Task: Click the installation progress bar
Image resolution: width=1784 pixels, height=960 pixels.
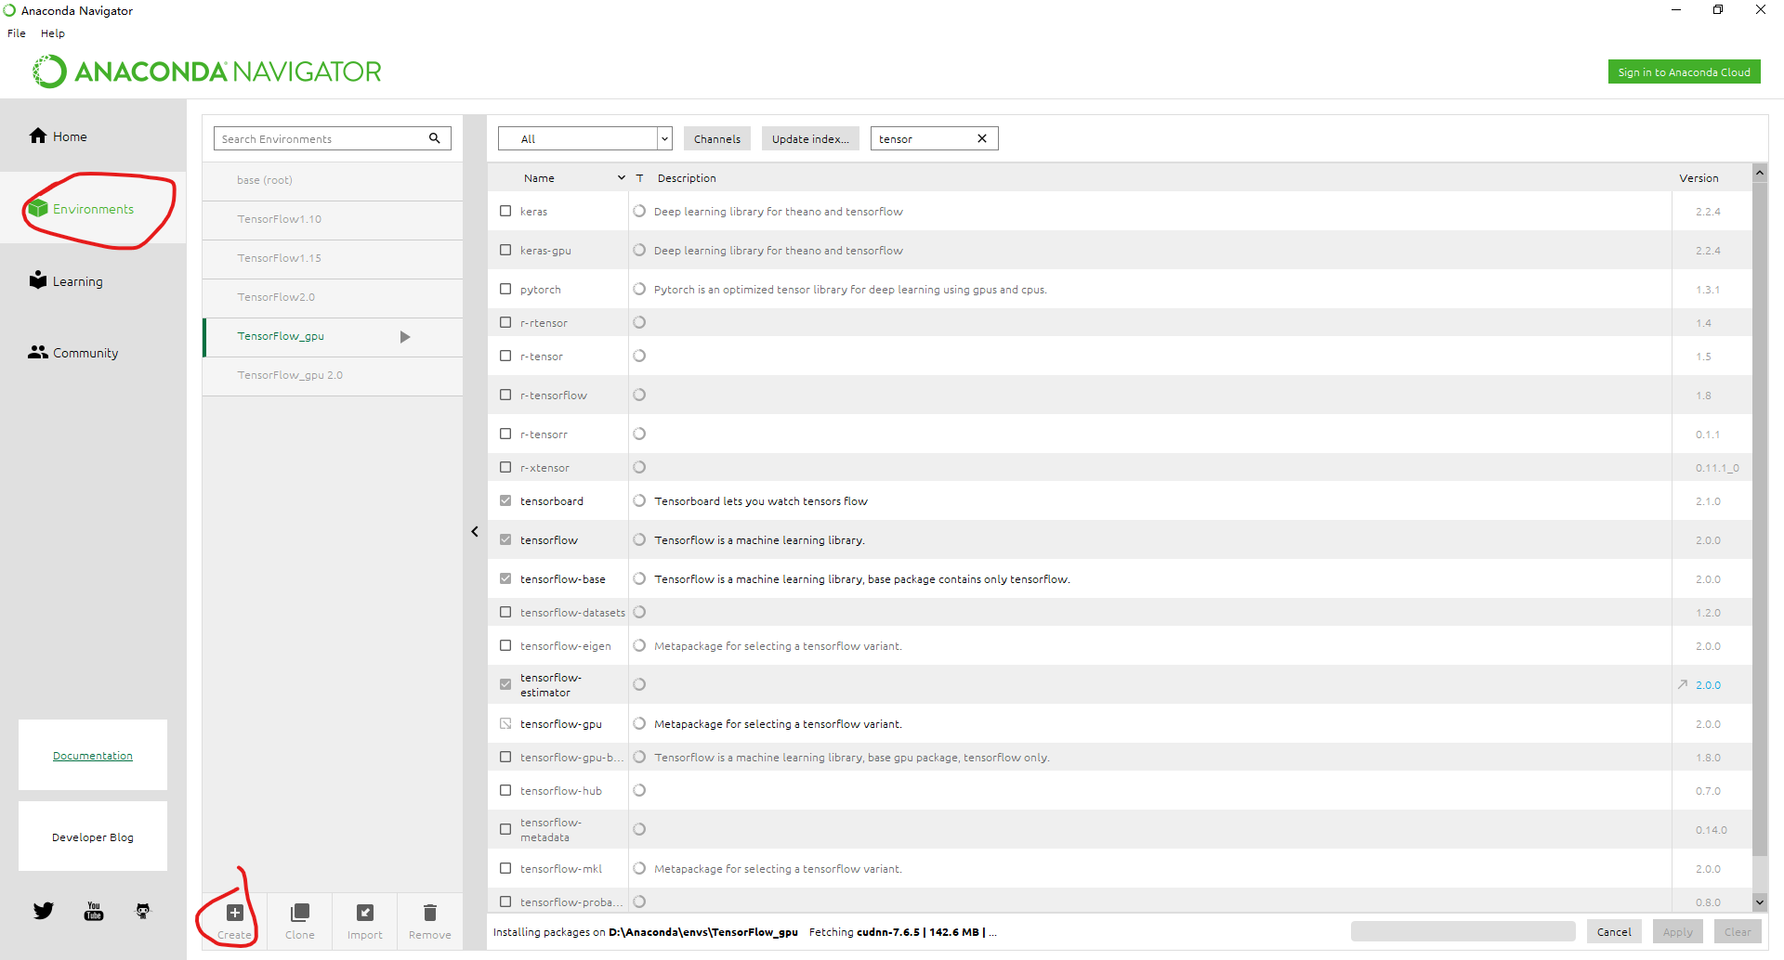Action: (1463, 931)
